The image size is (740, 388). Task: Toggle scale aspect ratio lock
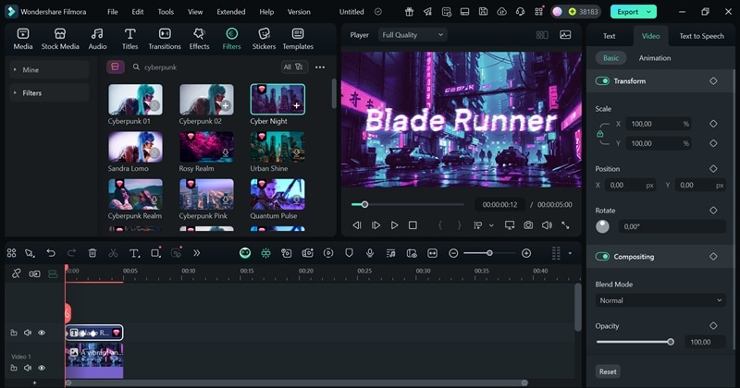599,134
